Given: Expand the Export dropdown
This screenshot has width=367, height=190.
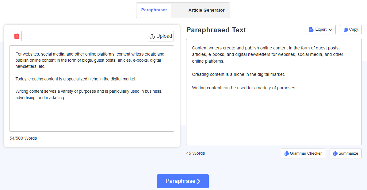Looking at the screenshot, I should (x=321, y=29).
